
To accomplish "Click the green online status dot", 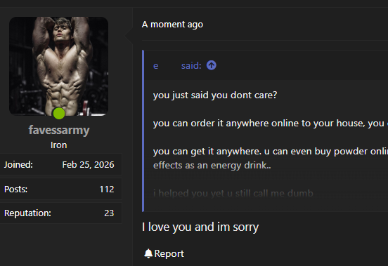I will pyautogui.click(x=59, y=114).
